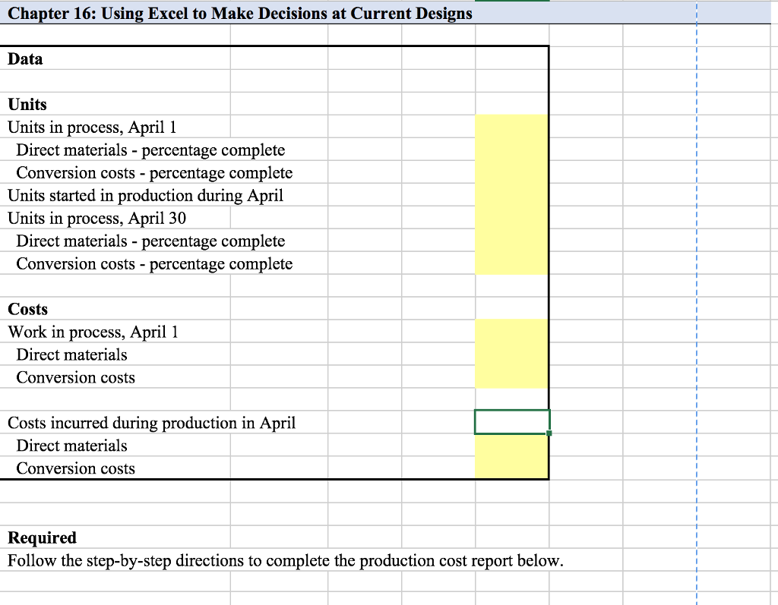Click 'Units in process, April 30' label
This screenshot has height=605, width=778.
96,218
